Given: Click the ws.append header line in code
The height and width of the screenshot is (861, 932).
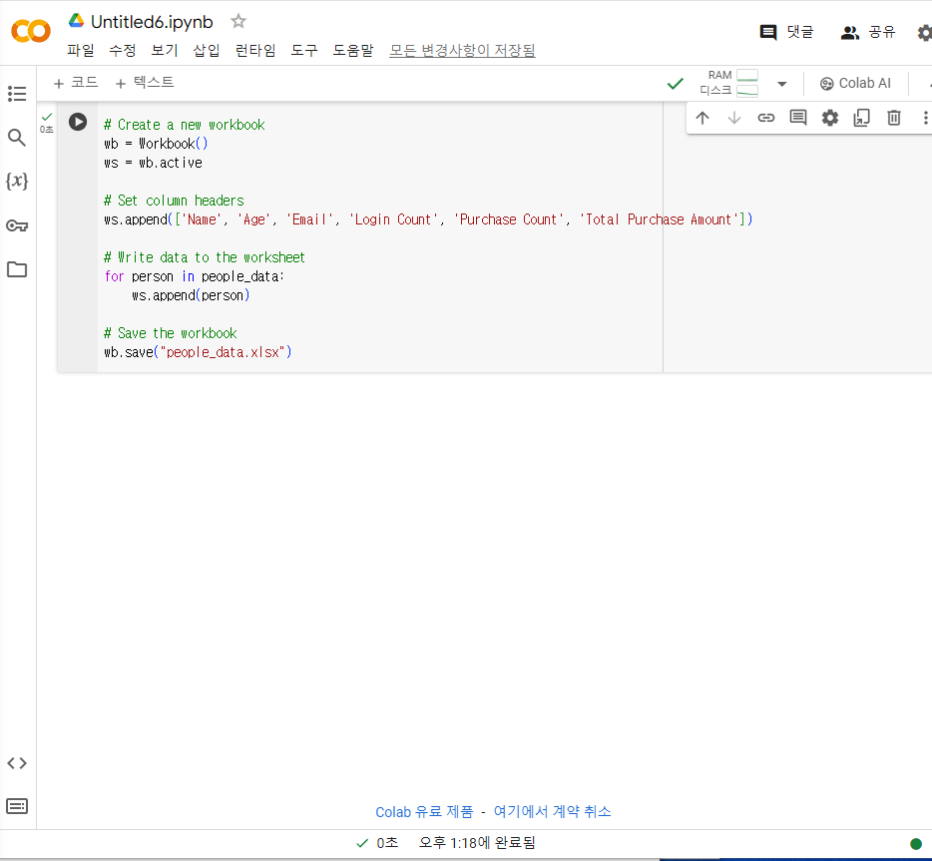Looking at the screenshot, I should pyautogui.click(x=428, y=219).
